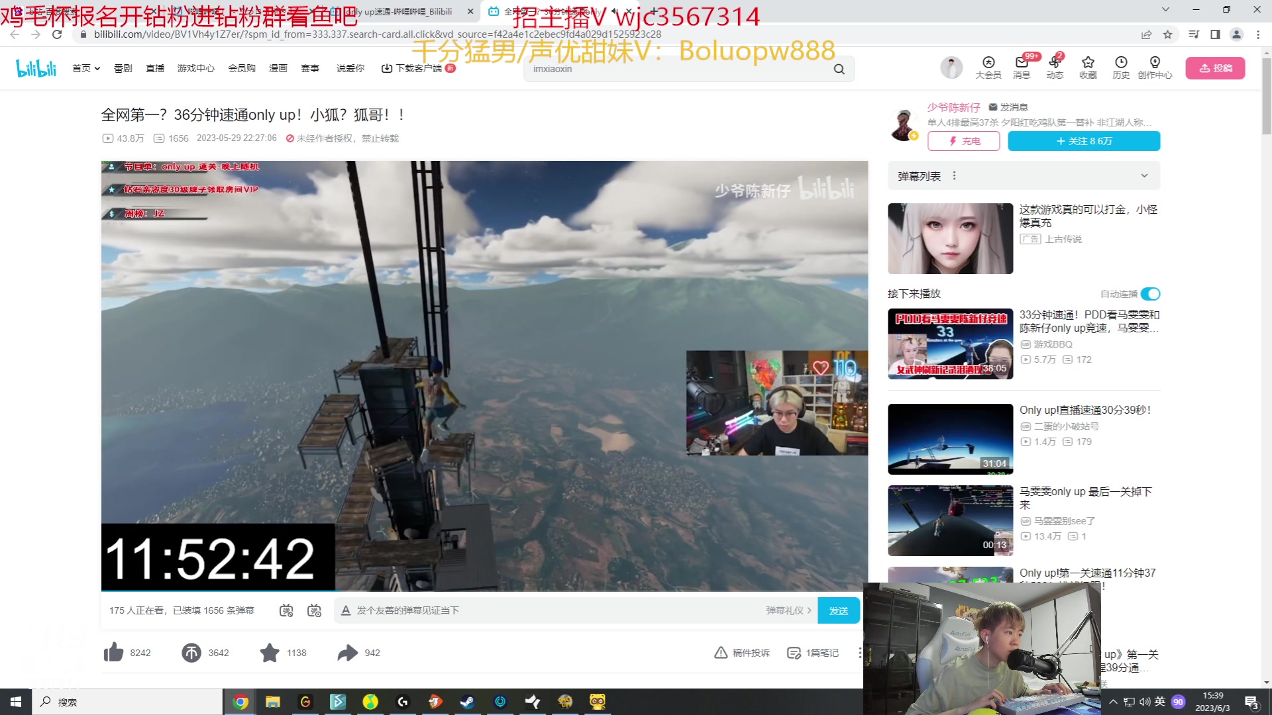Click the blue 关注 8.6万 follow button

pos(1084,141)
